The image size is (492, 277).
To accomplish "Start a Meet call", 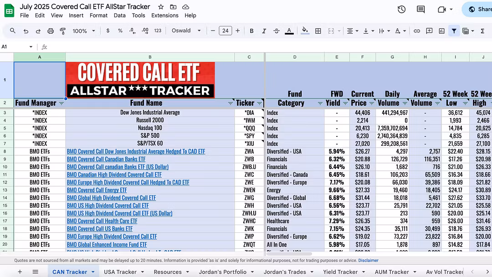I will (442, 10).
